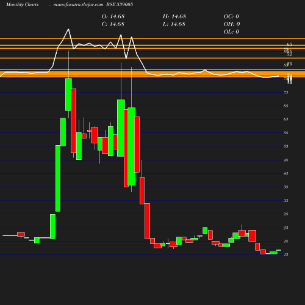Click the 'O: 14.68' open value
Image resolution: width=305 pixels, height=305 pixels.
click(x=113, y=16)
